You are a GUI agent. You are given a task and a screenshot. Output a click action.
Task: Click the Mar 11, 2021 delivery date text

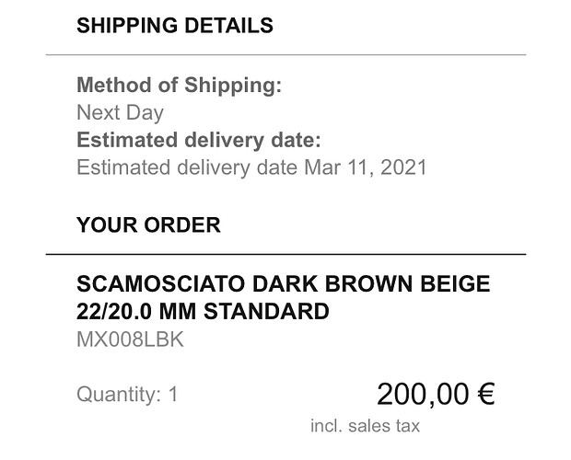tap(366, 167)
